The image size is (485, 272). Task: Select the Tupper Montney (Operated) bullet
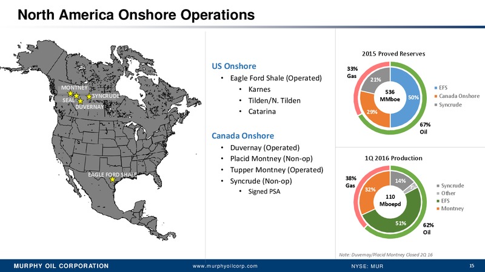pyautogui.click(x=276, y=170)
